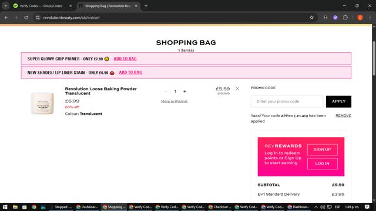The height and width of the screenshot is (211, 376).
Task: Close the Verify Codes — SimplyCodes tab
Action: point(70,6)
